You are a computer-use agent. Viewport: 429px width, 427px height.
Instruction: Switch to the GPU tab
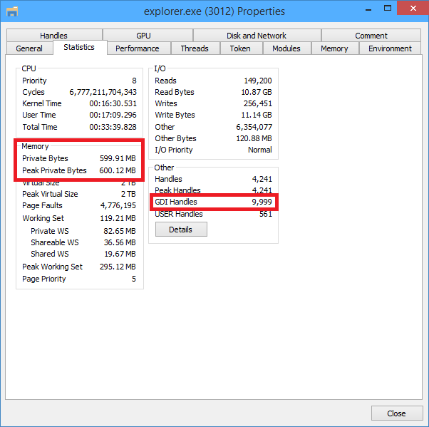(x=148, y=36)
